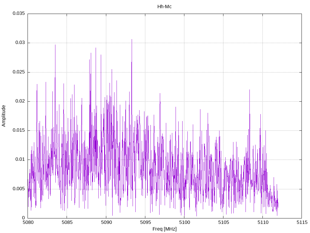Viewport: 310px width, 233px height.
Task: Click the 0.025 y-axis tick label
Action: tap(19, 72)
